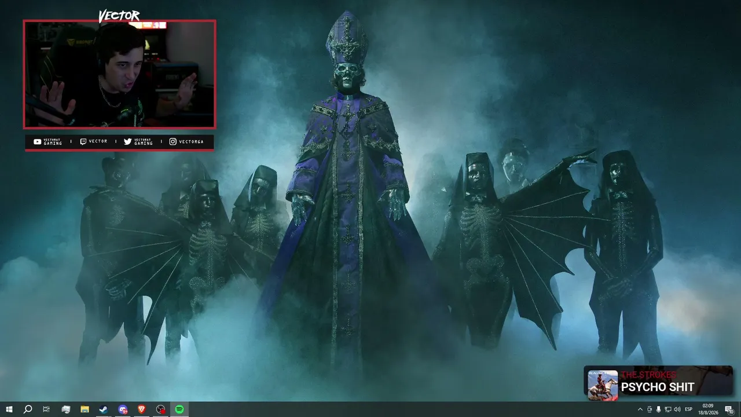Click the YouTube icon in the social bar
The width and height of the screenshot is (741, 417).
point(38,142)
